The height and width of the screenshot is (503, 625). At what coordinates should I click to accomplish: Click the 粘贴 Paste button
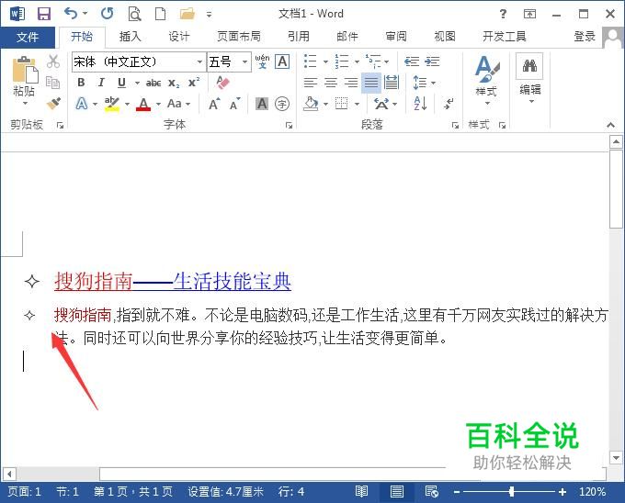tap(24, 80)
